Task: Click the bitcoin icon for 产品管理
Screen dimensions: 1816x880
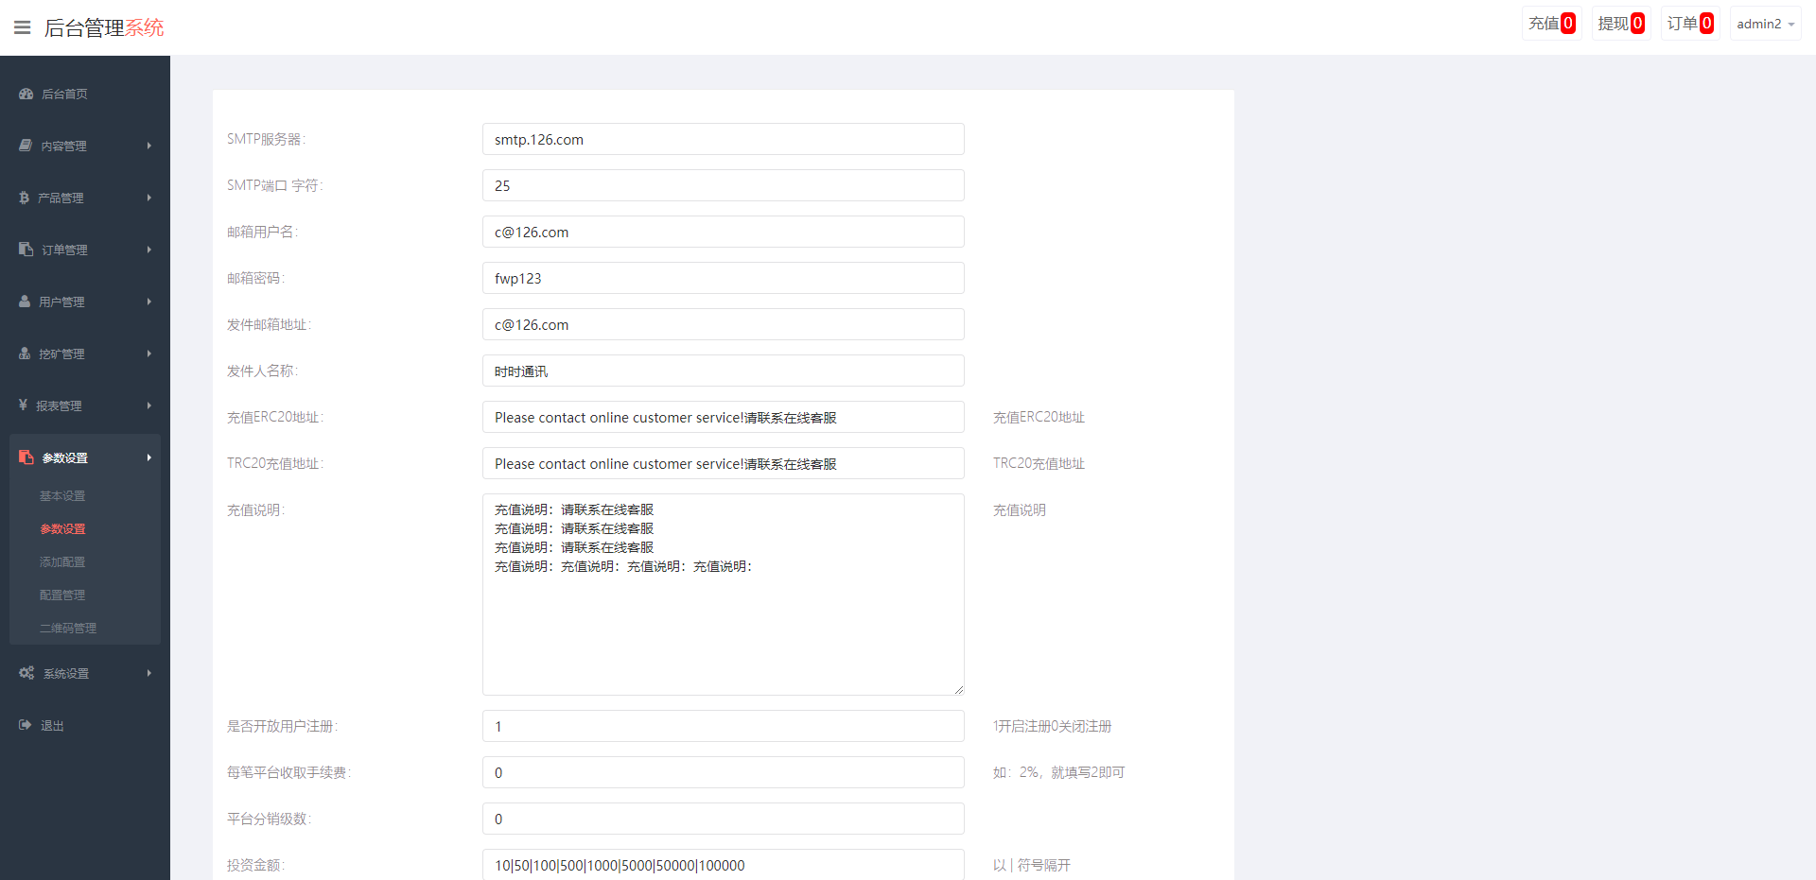Action: [25, 198]
